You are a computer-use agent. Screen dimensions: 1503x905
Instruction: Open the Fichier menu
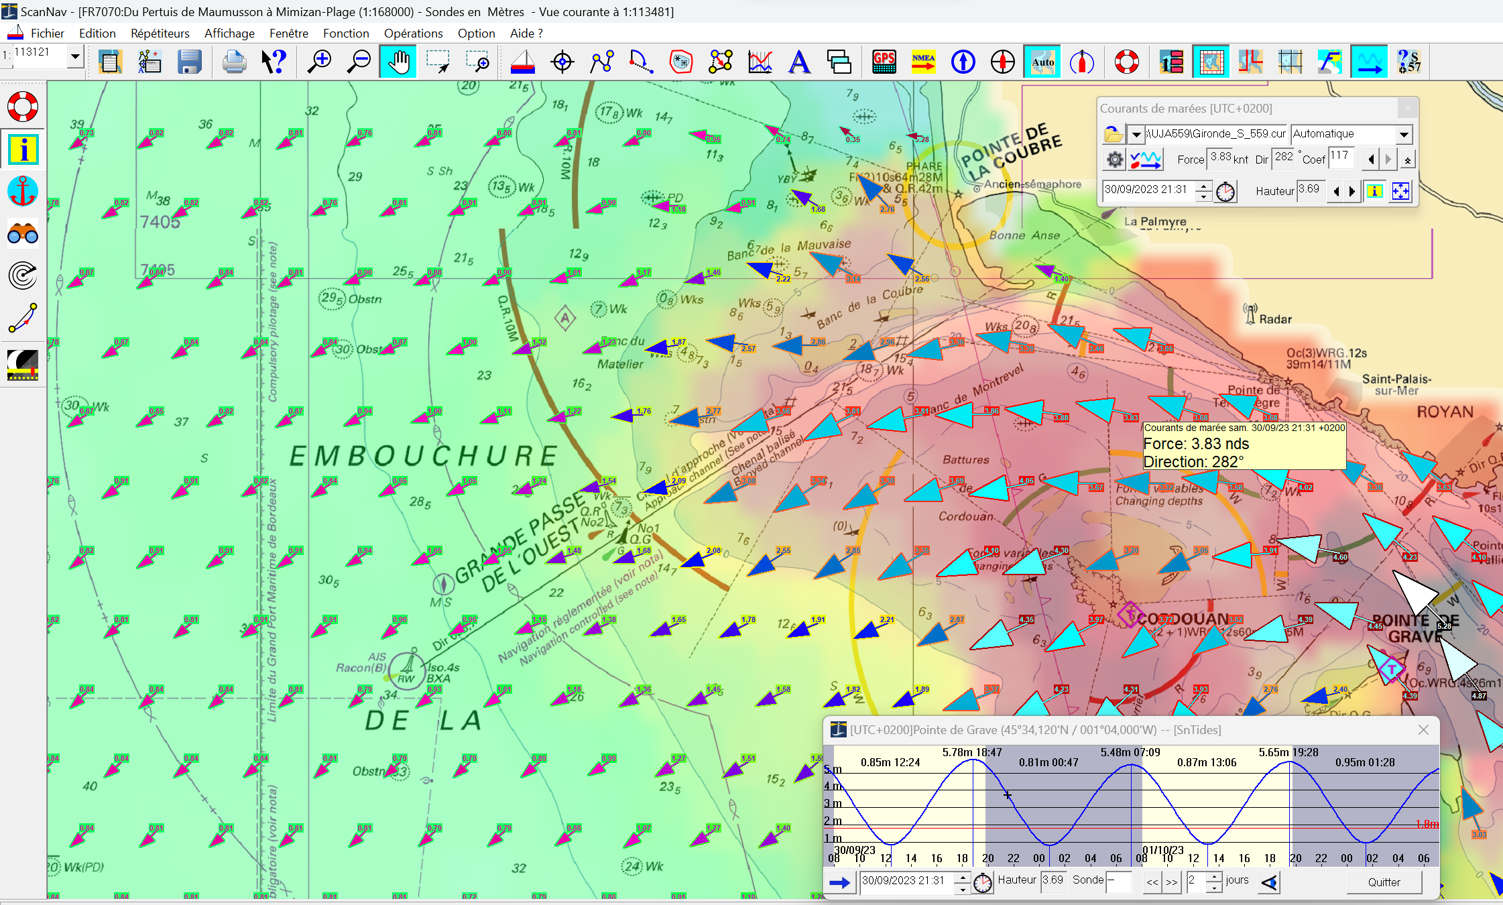click(x=47, y=33)
